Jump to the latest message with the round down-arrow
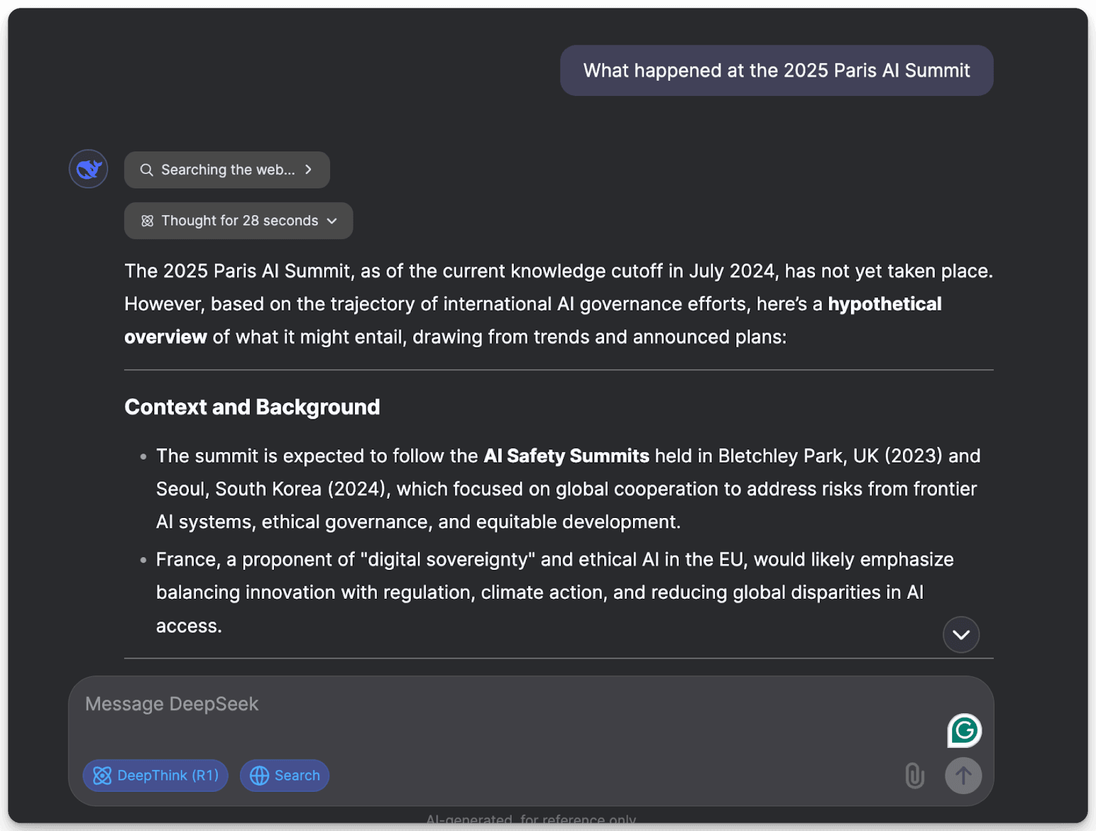The height and width of the screenshot is (831, 1096). coord(961,634)
